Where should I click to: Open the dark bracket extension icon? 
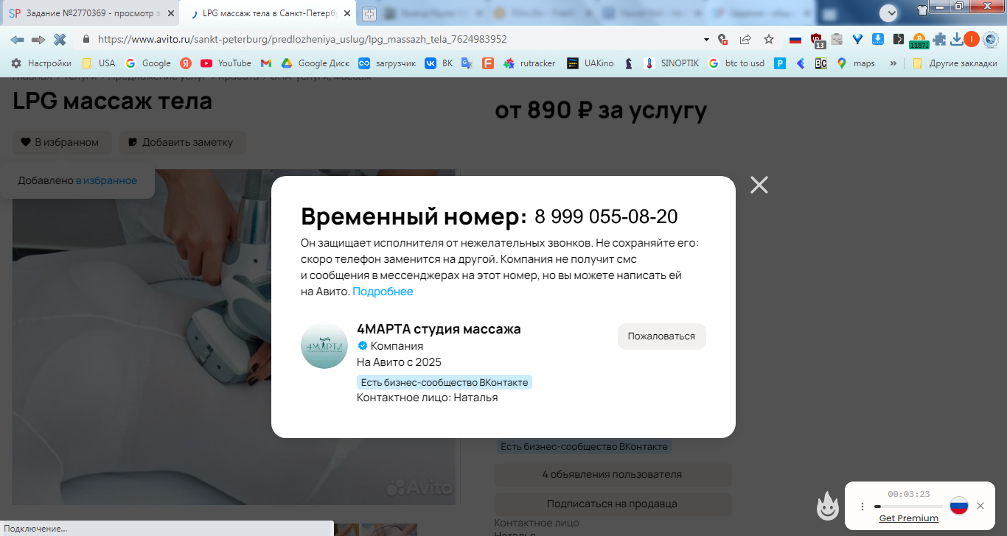pyautogui.click(x=899, y=39)
